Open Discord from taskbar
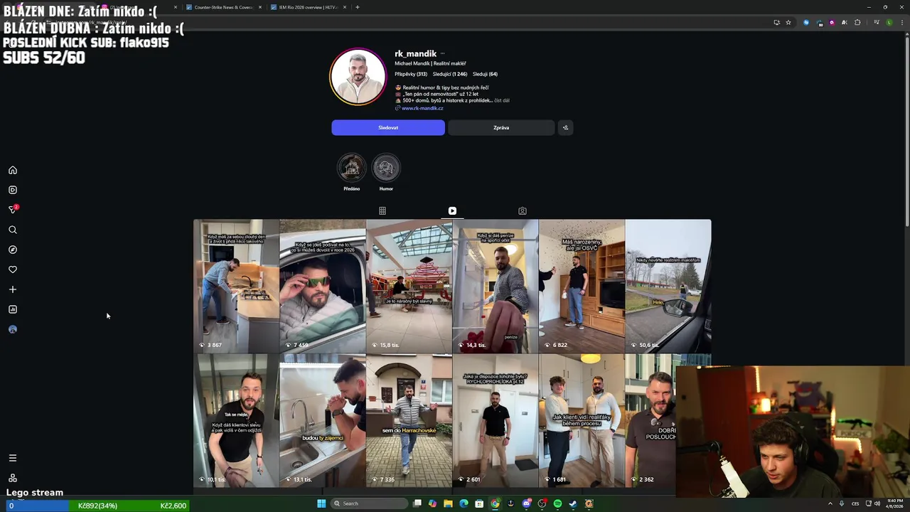910x512 pixels. (526, 503)
